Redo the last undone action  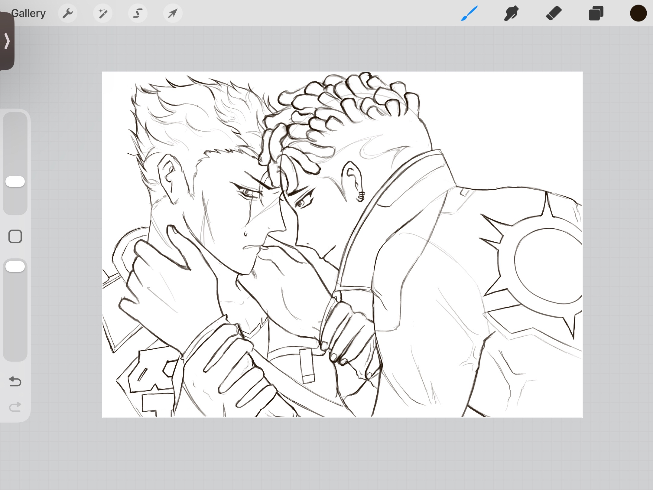point(15,407)
